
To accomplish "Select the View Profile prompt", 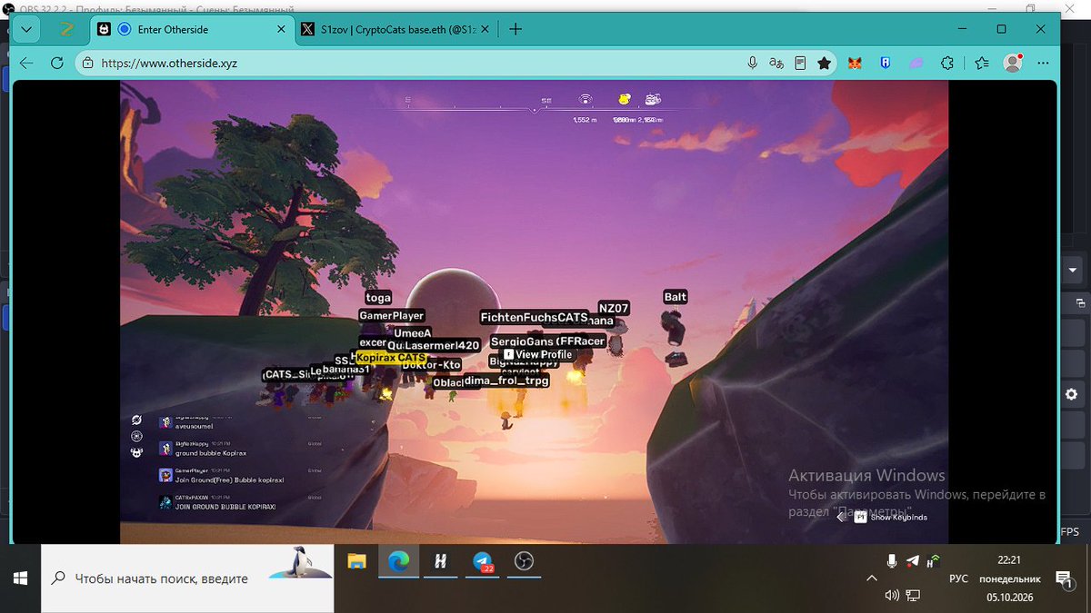I will click(x=538, y=354).
